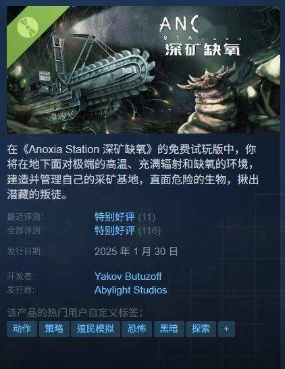This screenshot has width=285, height=369.
Task: Click the 最近评测 label
Action: [x=25, y=217]
